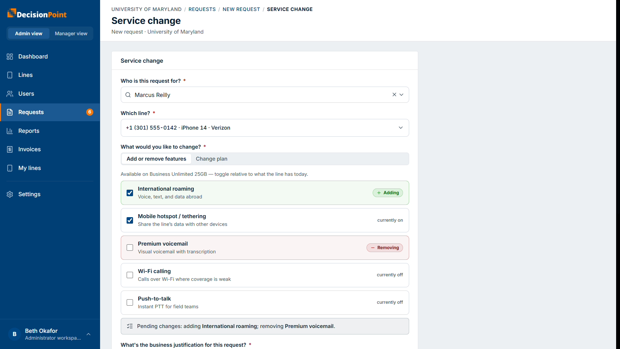Screen dimensions: 620x349
Task: Click 'Voice, text, and data abroad' description
Action: click(x=170, y=197)
